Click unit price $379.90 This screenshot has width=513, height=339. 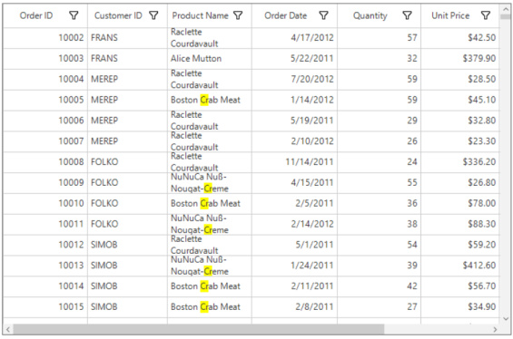coord(460,58)
